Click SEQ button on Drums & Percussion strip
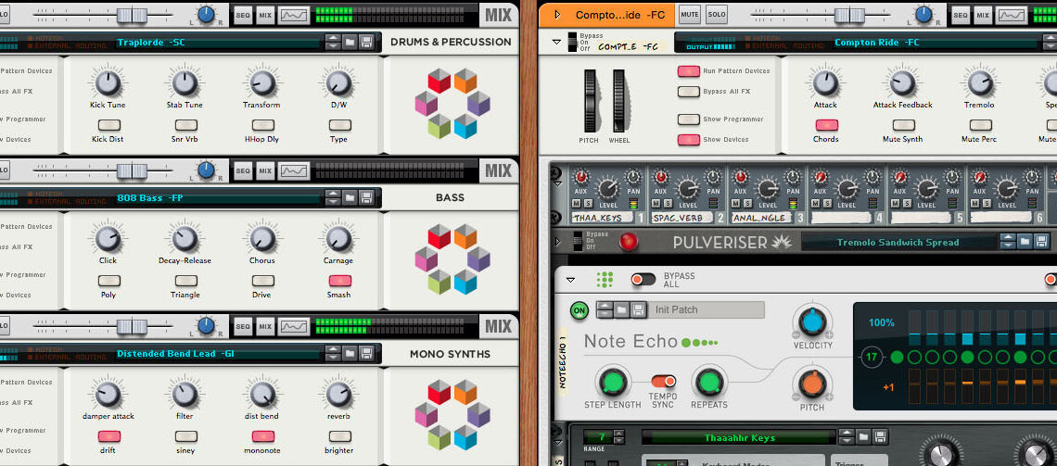The width and height of the screenshot is (1057, 466). coord(243,15)
